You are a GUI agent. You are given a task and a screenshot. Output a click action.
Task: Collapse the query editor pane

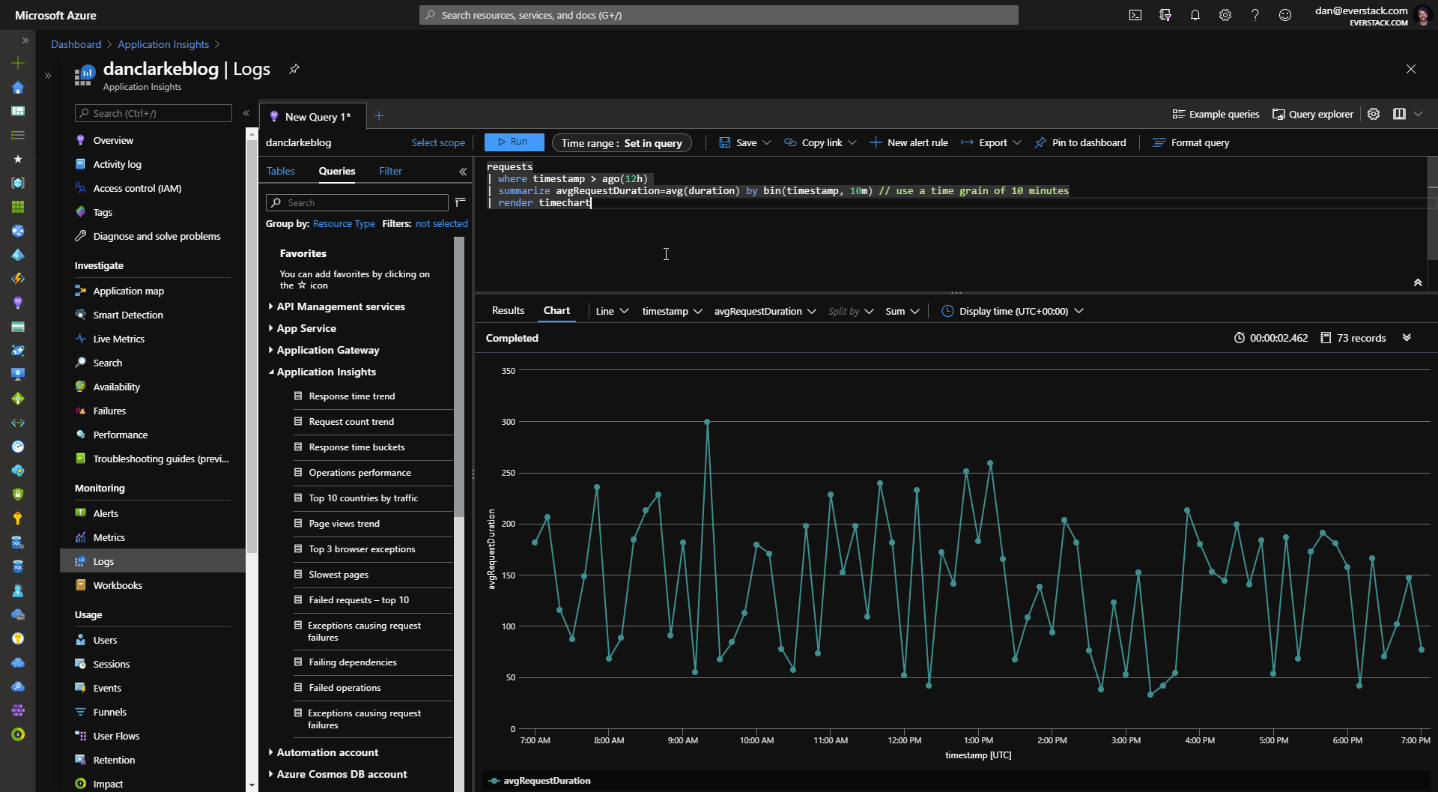tap(1417, 282)
